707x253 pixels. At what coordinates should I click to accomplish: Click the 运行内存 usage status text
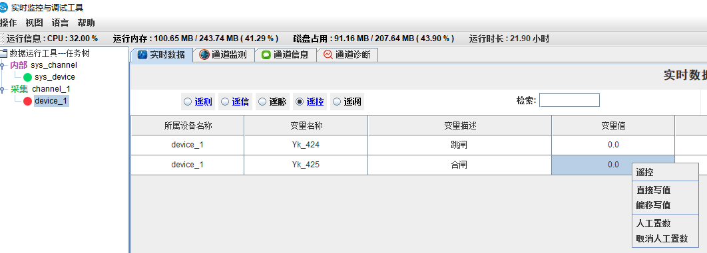(196, 39)
